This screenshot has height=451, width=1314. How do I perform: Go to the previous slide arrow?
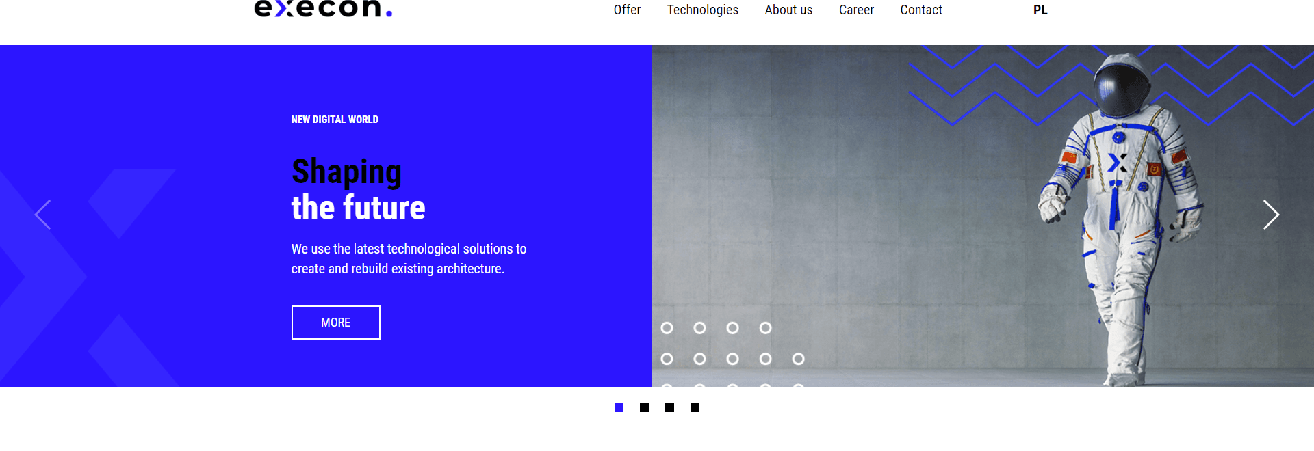[43, 215]
